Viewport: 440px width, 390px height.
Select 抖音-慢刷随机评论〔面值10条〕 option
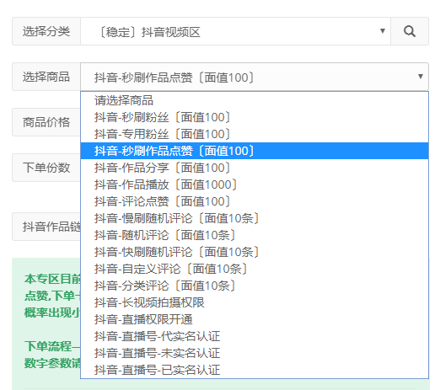[x=255, y=218]
